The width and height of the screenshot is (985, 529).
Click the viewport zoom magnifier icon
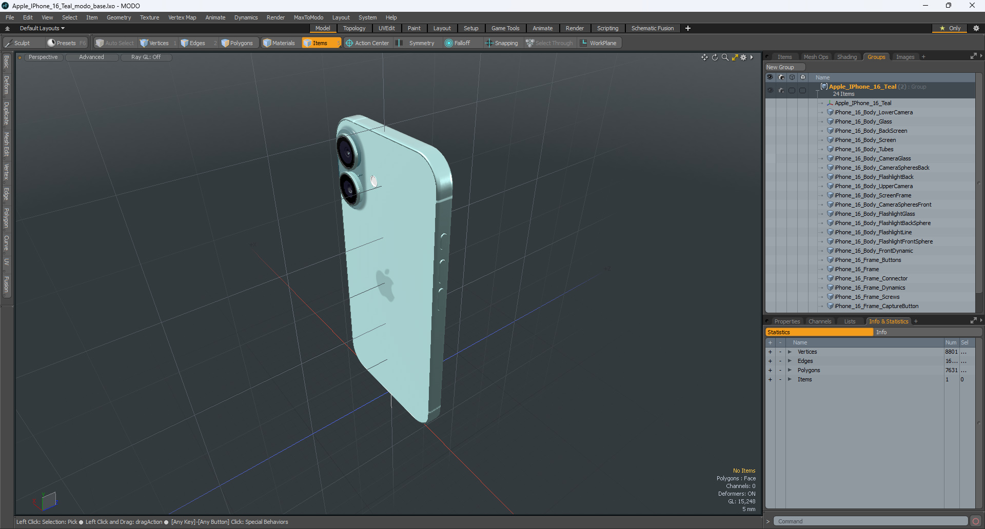pos(725,57)
